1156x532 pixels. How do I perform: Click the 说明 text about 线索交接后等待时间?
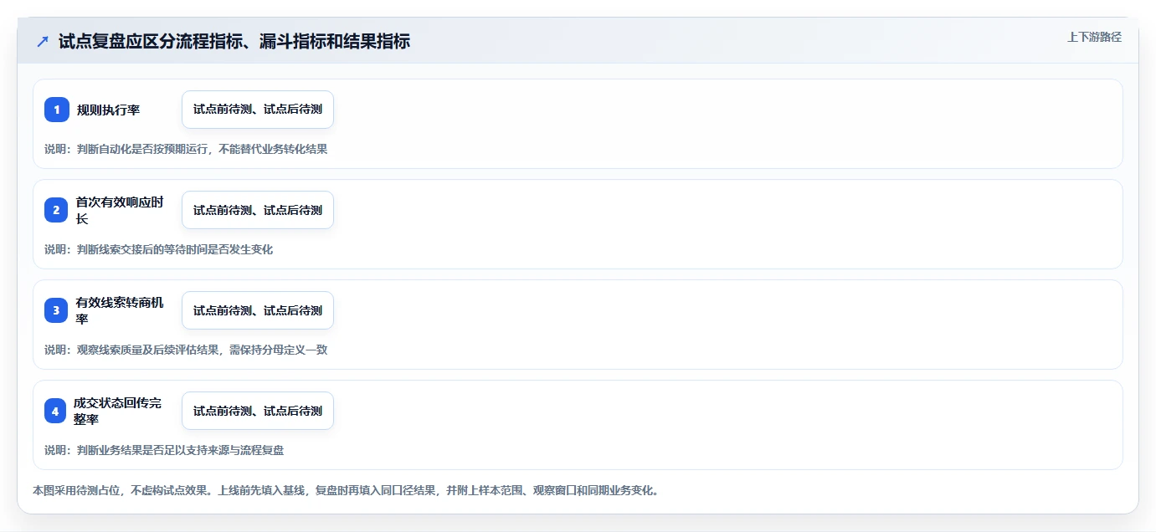click(x=159, y=249)
